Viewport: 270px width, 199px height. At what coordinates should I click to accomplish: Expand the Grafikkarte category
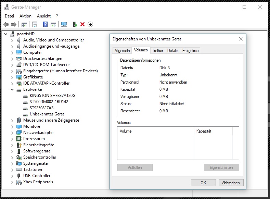[x=12, y=77]
